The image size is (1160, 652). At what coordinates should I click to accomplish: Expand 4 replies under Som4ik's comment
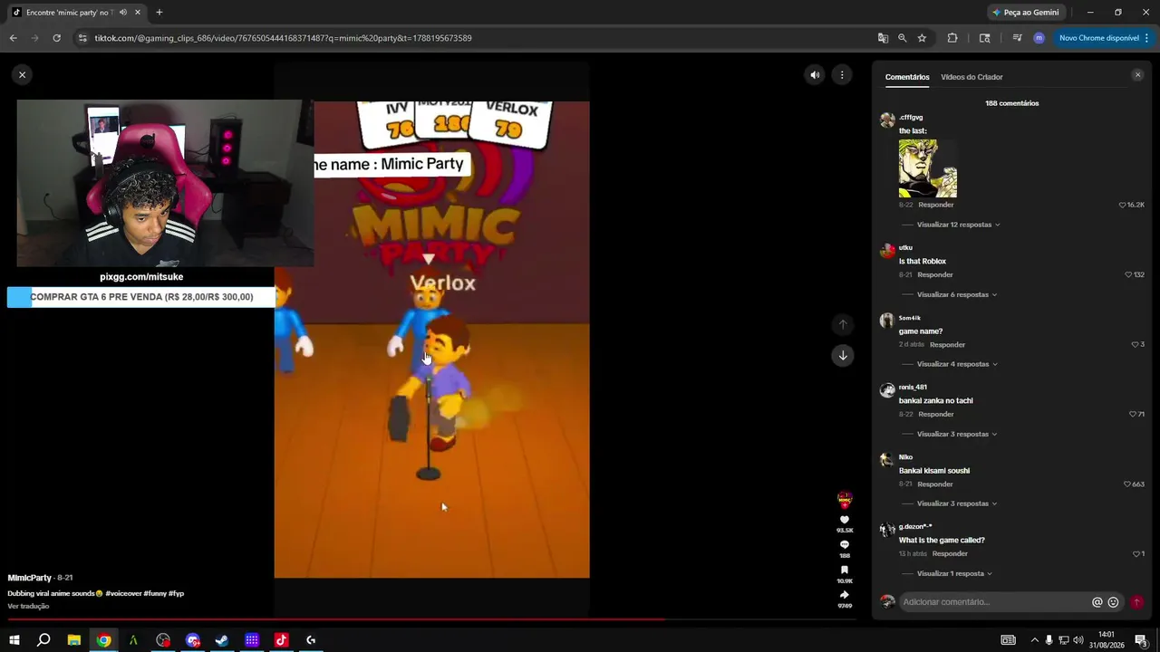957,364
